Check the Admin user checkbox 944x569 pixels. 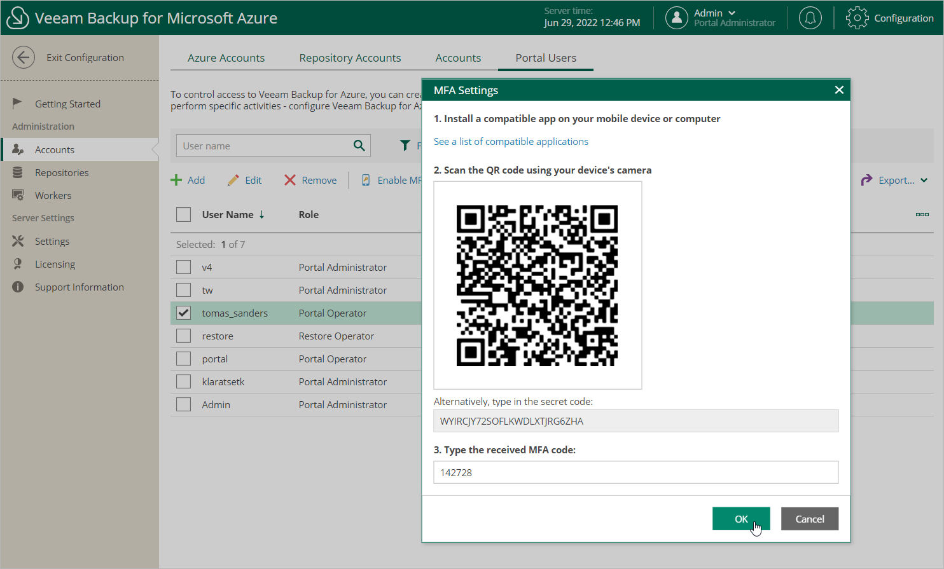click(184, 404)
